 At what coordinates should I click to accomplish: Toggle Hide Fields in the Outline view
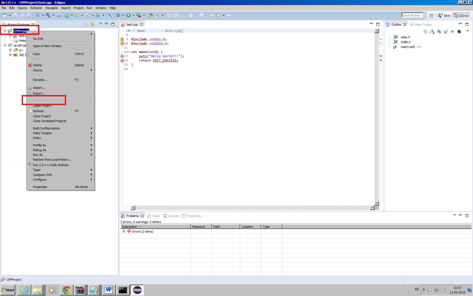pyautogui.click(x=439, y=32)
